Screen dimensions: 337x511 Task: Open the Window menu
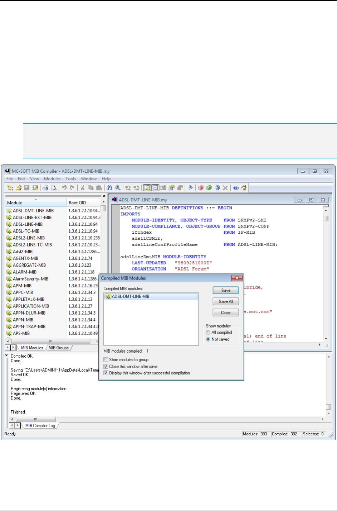(x=89, y=179)
